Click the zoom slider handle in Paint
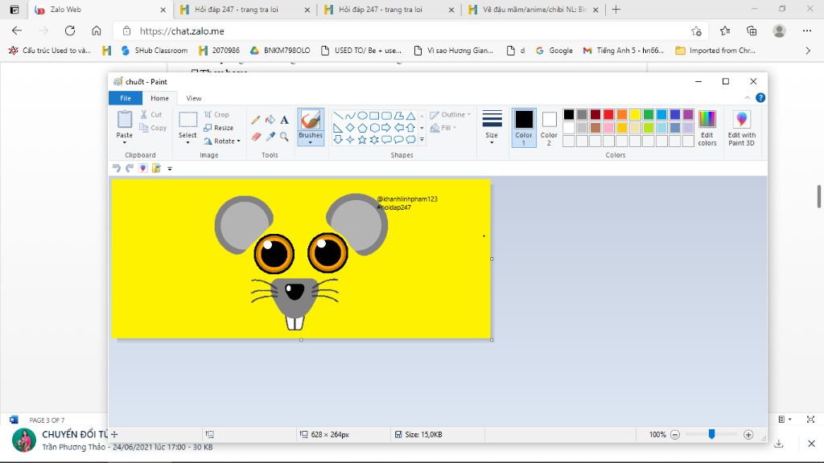 pos(711,434)
